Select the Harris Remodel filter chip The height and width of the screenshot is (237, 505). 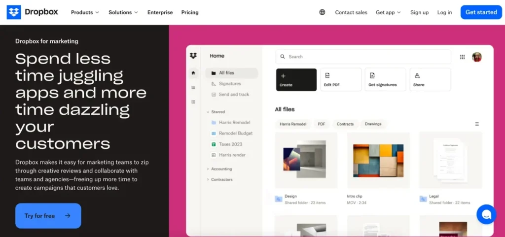point(293,124)
